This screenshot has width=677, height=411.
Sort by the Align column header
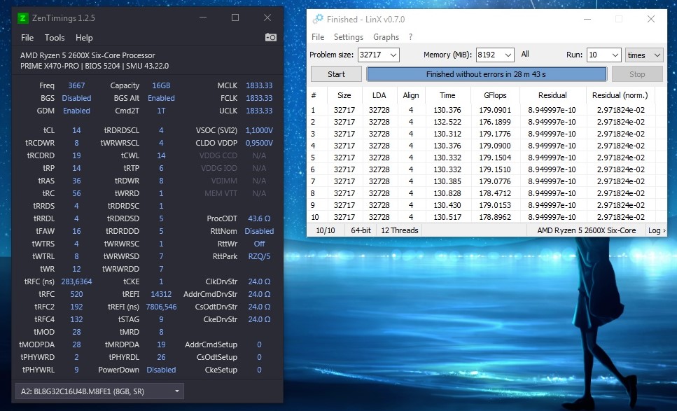(410, 95)
